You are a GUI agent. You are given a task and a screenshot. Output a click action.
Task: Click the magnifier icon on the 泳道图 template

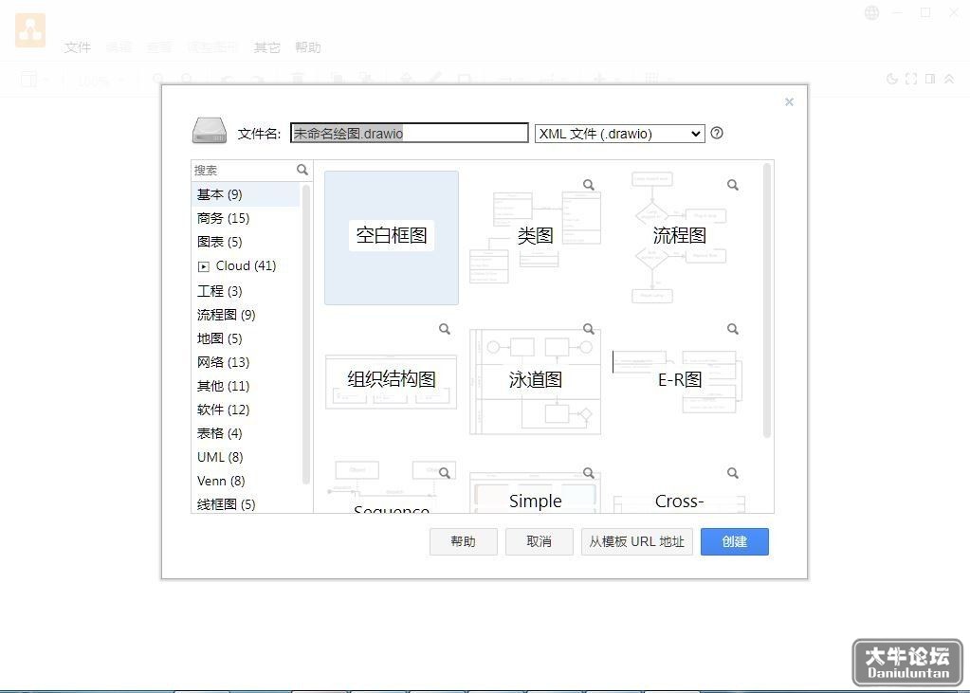pos(588,329)
